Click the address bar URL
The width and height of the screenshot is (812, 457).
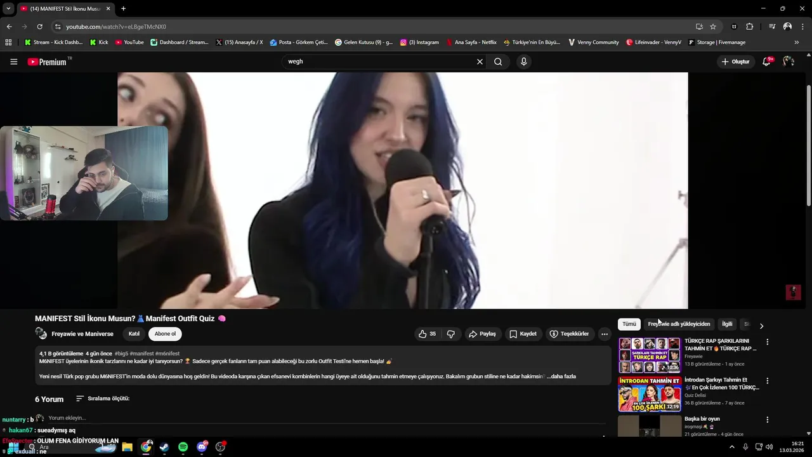coord(116,27)
